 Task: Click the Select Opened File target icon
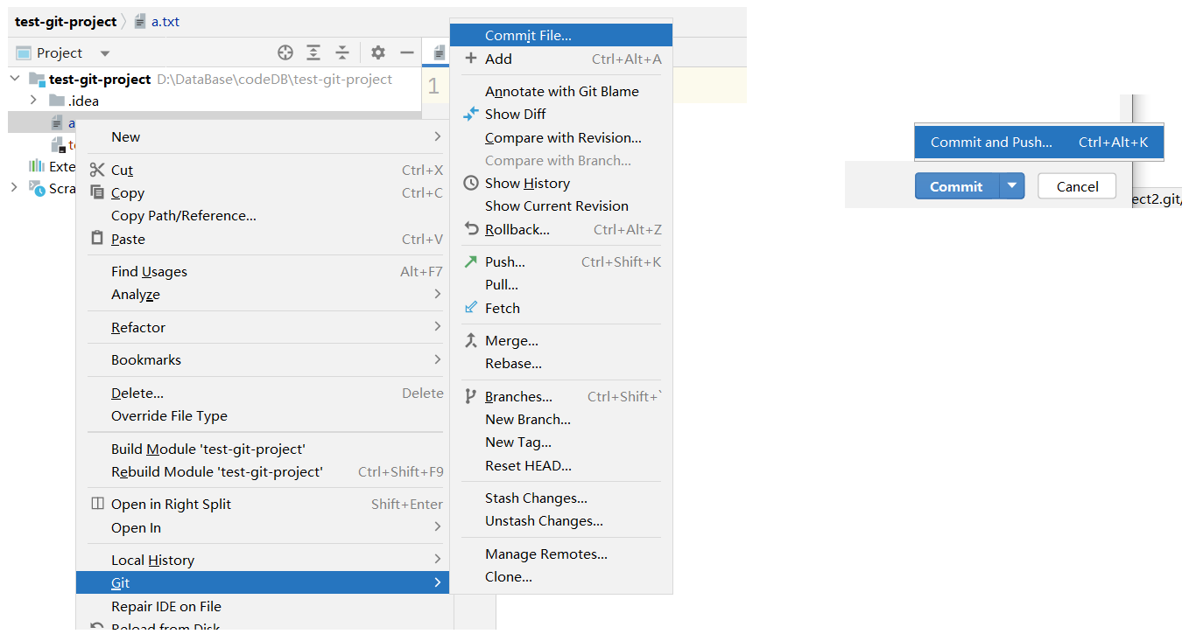point(285,52)
